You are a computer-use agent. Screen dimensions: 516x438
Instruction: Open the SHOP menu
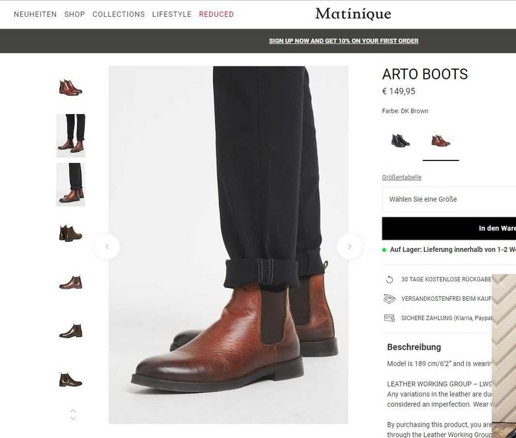pos(75,14)
